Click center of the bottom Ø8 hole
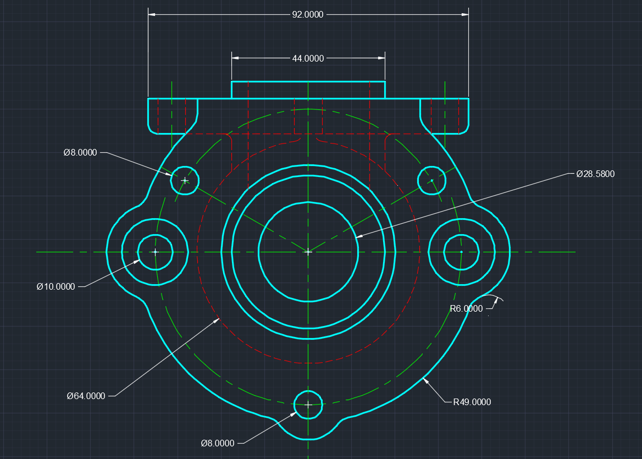 click(x=308, y=405)
